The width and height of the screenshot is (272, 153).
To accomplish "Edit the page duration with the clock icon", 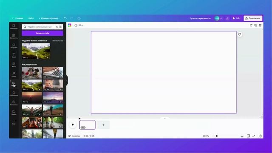I will [79, 25].
